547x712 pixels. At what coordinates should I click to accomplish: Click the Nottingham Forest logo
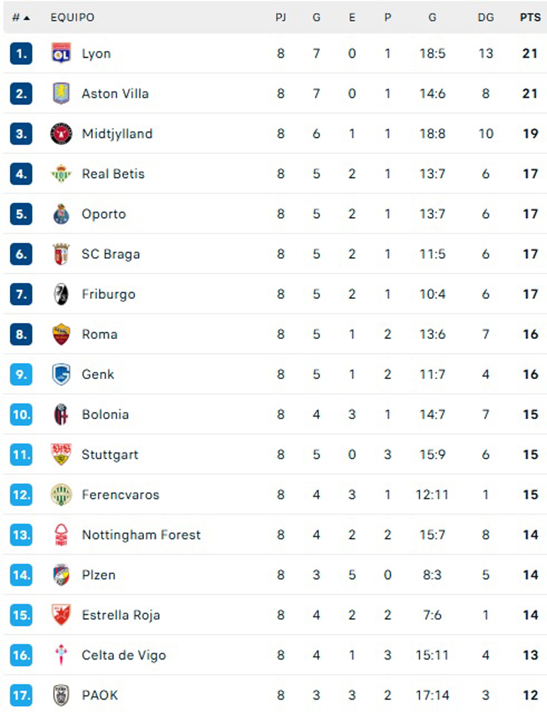pyautogui.click(x=61, y=534)
